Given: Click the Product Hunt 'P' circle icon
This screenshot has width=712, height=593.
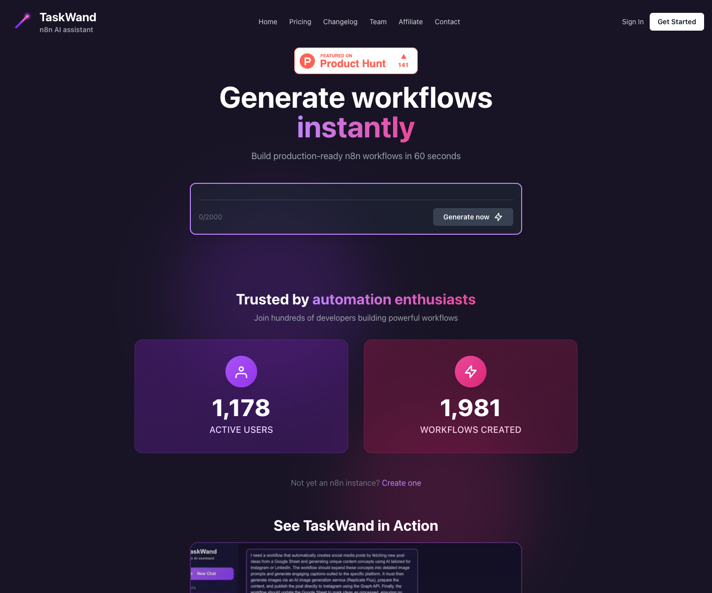Looking at the screenshot, I should [307, 61].
